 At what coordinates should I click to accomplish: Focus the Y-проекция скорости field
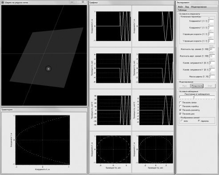coord(211,41)
